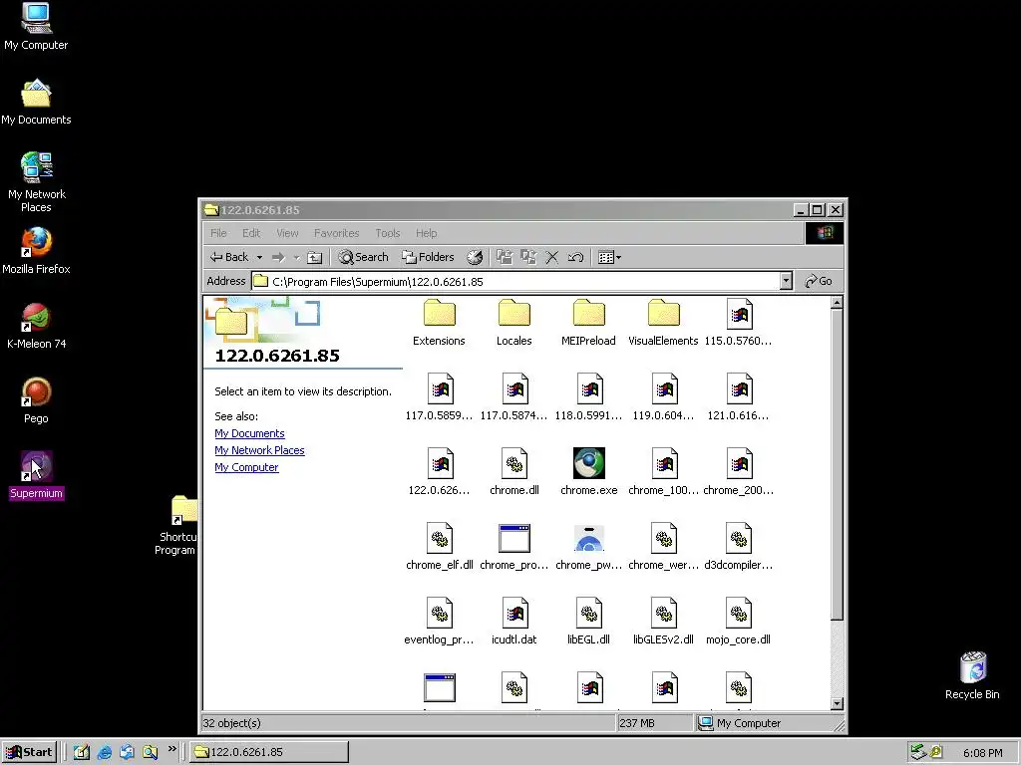Expand the Back history dropdown arrow
This screenshot has height=765, width=1021.
click(x=259, y=257)
